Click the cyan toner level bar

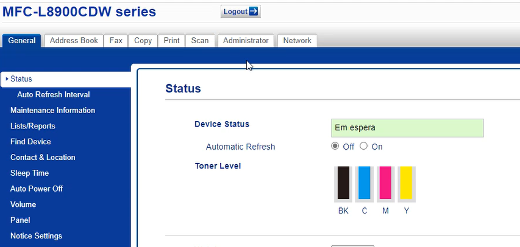tap(364, 184)
